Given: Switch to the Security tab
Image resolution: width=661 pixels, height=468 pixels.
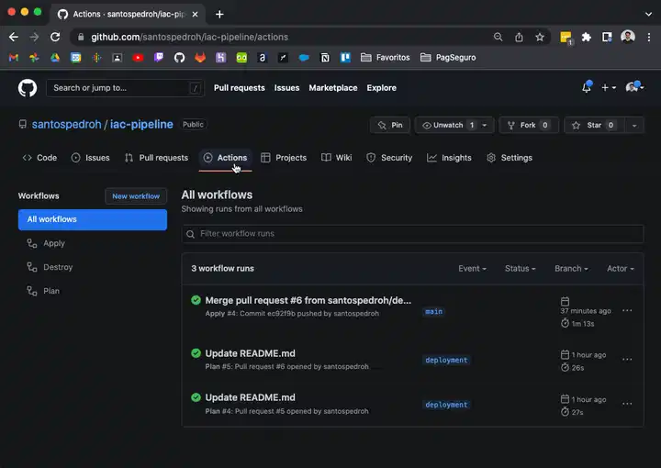Looking at the screenshot, I should pyautogui.click(x=389, y=158).
